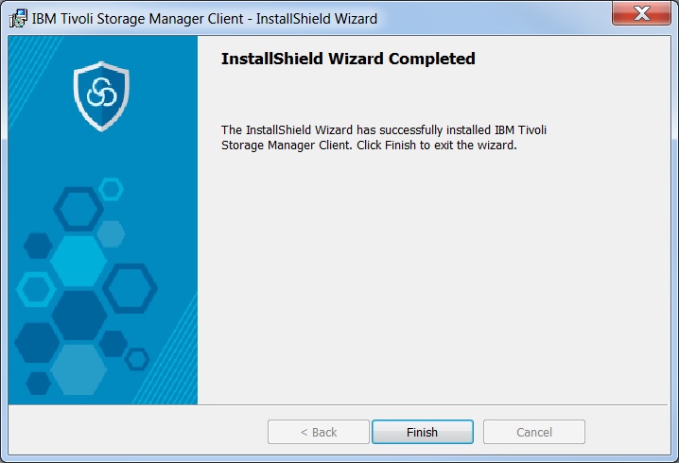The height and width of the screenshot is (463, 679).
Task: Click the dark outlined hexagon topping the cluster
Action: coord(78,209)
